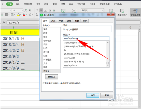The height and width of the screenshot is (109, 141).
Task: Click 确定 to confirm the cell format
Action: (93, 95)
